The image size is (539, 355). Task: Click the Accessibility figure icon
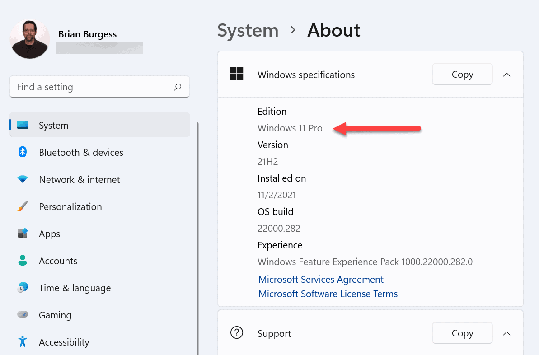[x=23, y=342]
